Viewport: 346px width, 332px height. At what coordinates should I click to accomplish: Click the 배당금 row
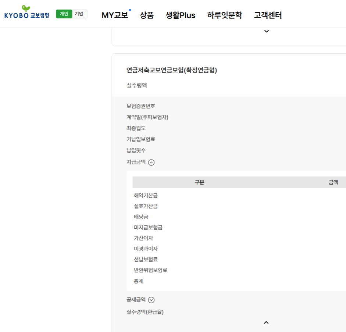tap(141, 217)
